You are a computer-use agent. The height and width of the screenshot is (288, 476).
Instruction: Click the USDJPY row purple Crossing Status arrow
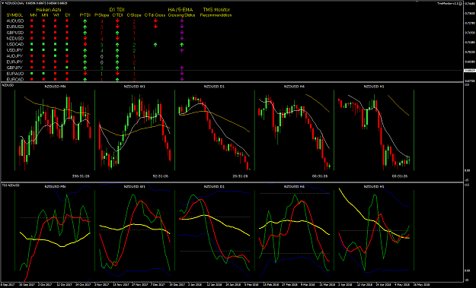pyautogui.click(x=182, y=50)
